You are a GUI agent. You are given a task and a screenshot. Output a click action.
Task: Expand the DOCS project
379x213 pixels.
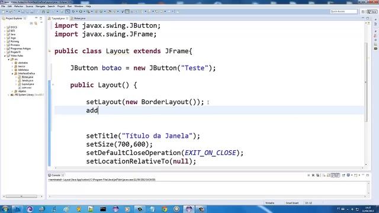(5, 27)
